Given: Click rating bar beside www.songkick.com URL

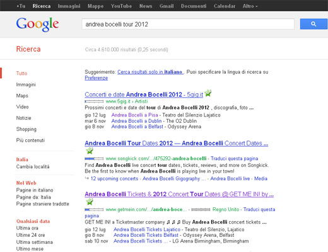Looking at the screenshot, I should coord(94,159).
